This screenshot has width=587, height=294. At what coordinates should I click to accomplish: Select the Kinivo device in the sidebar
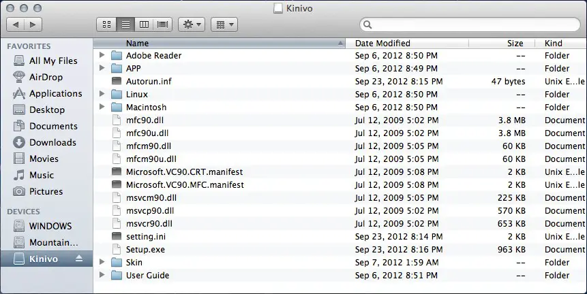click(x=46, y=259)
